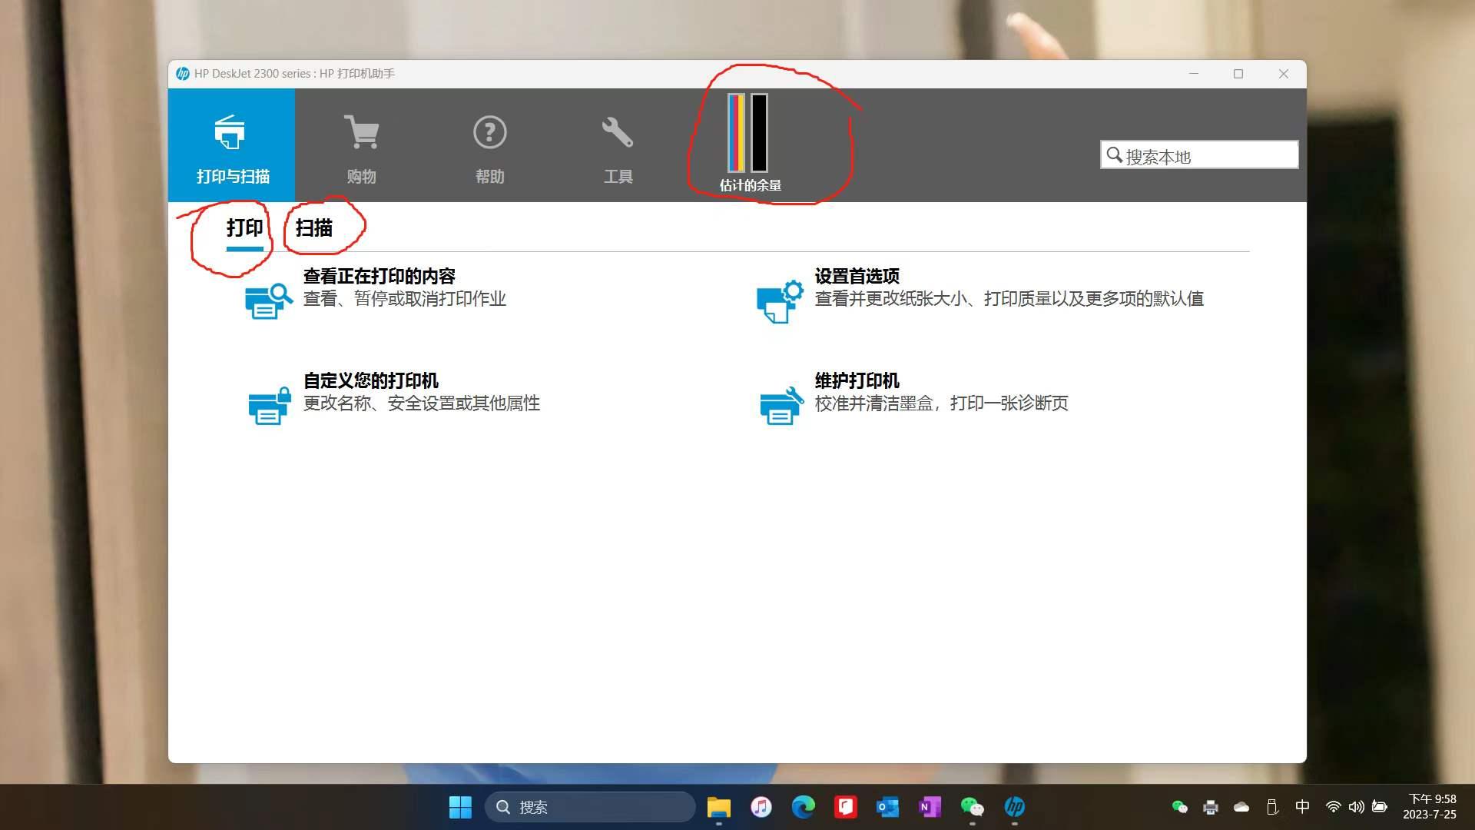This screenshot has height=830, width=1475.
Task: Click the printer gear preferences icon
Action: pos(780,301)
